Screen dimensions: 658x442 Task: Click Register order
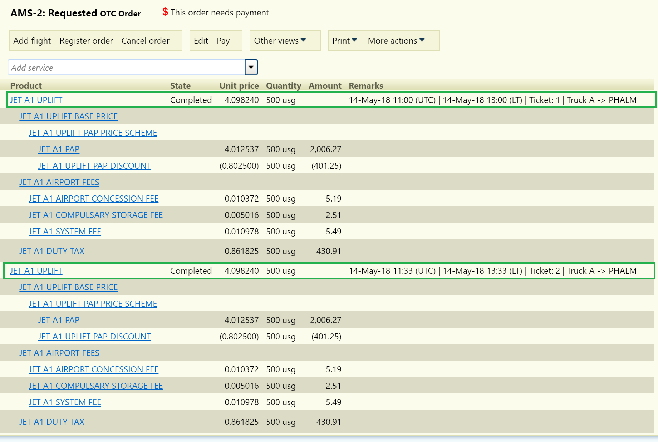tap(86, 41)
